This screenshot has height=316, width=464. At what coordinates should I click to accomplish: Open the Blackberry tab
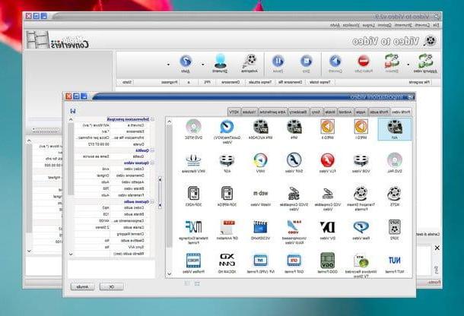tap(299, 112)
